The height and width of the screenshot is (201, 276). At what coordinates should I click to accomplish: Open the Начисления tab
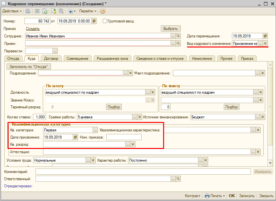tap(202, 59)
